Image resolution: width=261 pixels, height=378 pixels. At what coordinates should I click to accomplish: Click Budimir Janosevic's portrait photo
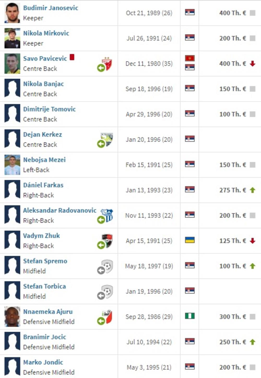(12, 13)
